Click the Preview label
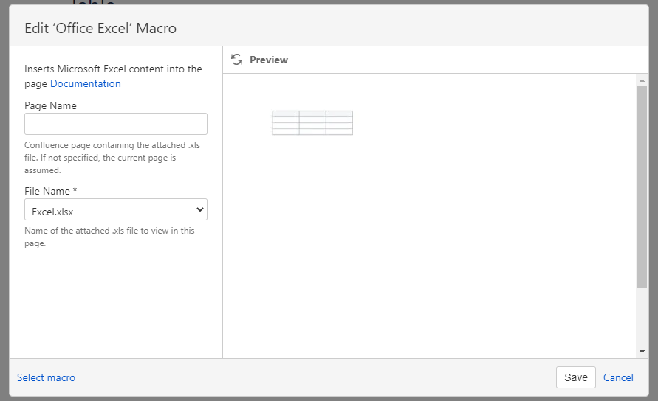Image resolution: width=658 pixels, height=401 pixels. (x=269, y=60)
